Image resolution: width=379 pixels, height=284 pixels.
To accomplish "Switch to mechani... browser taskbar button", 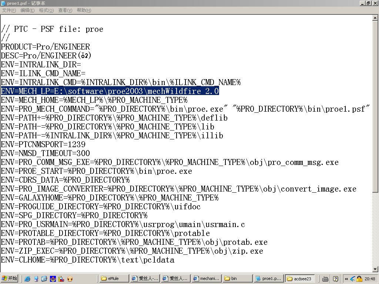I will [207, 278].
